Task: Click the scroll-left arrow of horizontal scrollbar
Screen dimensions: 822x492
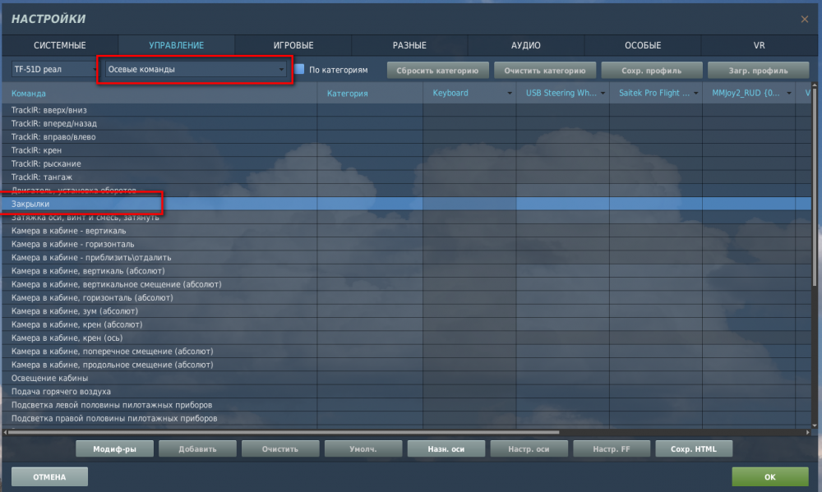Action: pos(5,432)
